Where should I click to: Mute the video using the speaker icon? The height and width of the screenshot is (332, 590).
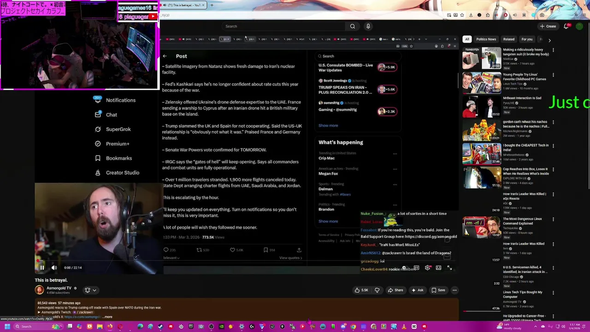point(54,267)
